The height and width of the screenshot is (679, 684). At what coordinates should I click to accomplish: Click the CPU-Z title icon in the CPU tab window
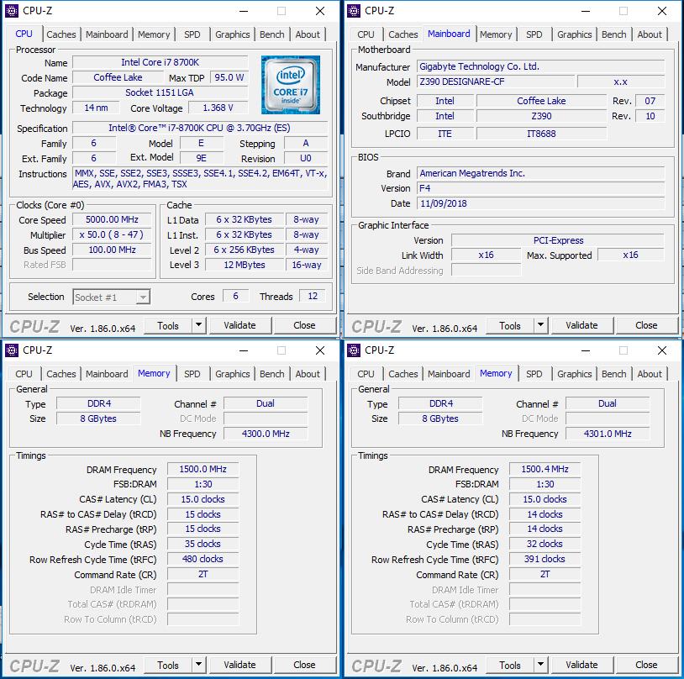pyautogui.click(x=11, y=11)
